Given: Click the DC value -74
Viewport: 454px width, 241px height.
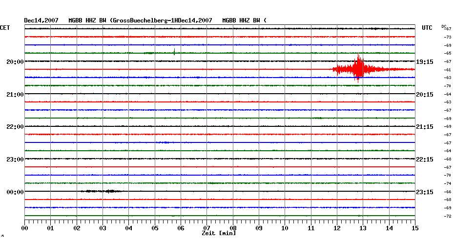Looking at the screenshot, I should point(448,184).
